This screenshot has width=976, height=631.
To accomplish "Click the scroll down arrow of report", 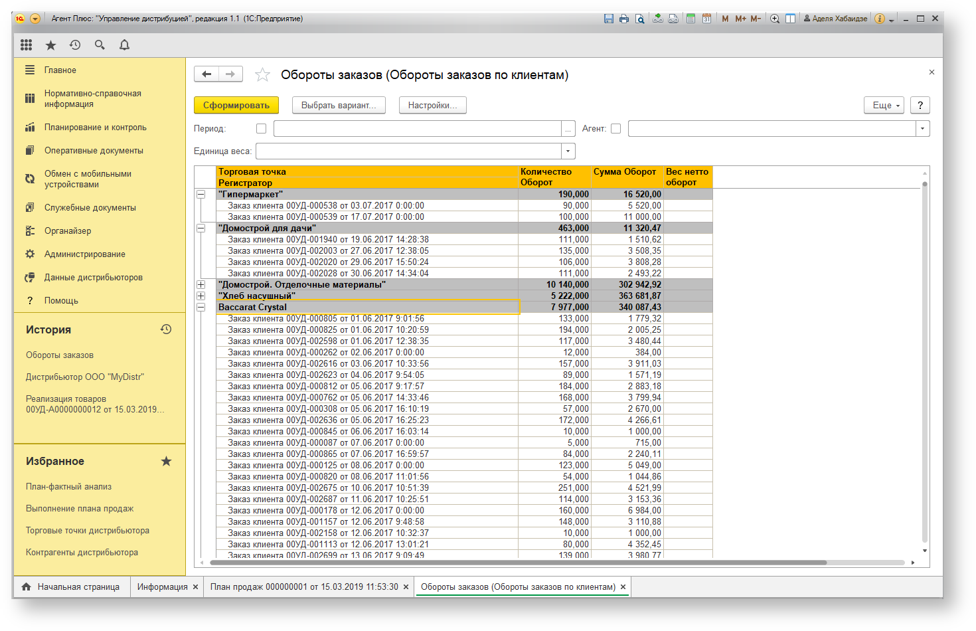I will pyautogui.click(x=925, y=551).
